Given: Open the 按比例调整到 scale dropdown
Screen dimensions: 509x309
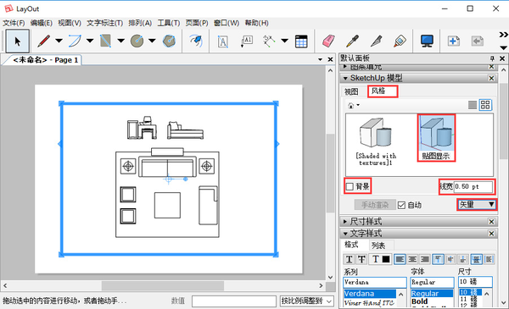Looking at the screenshot, I should 307,301.
